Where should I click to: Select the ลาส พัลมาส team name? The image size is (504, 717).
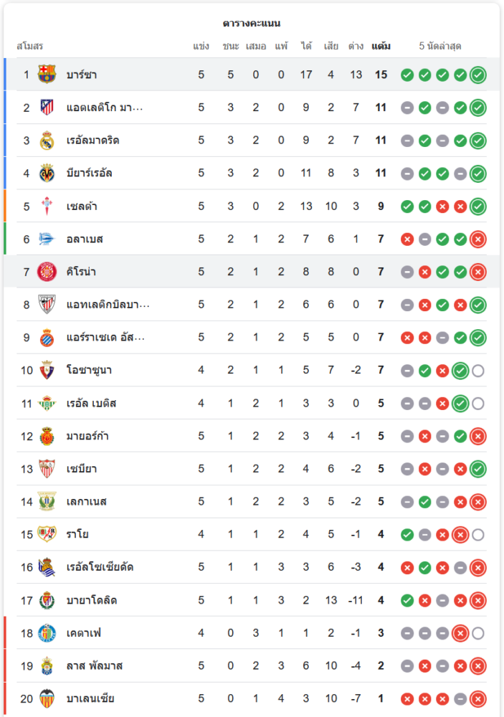94,666
